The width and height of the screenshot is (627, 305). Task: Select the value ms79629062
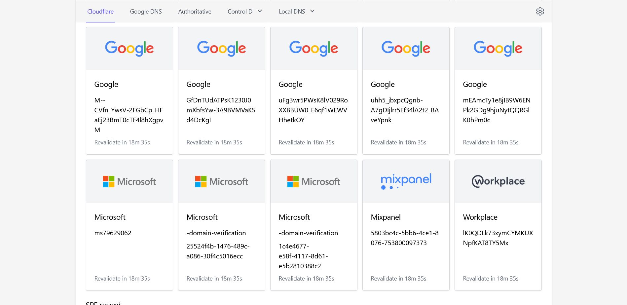[113, 233]
